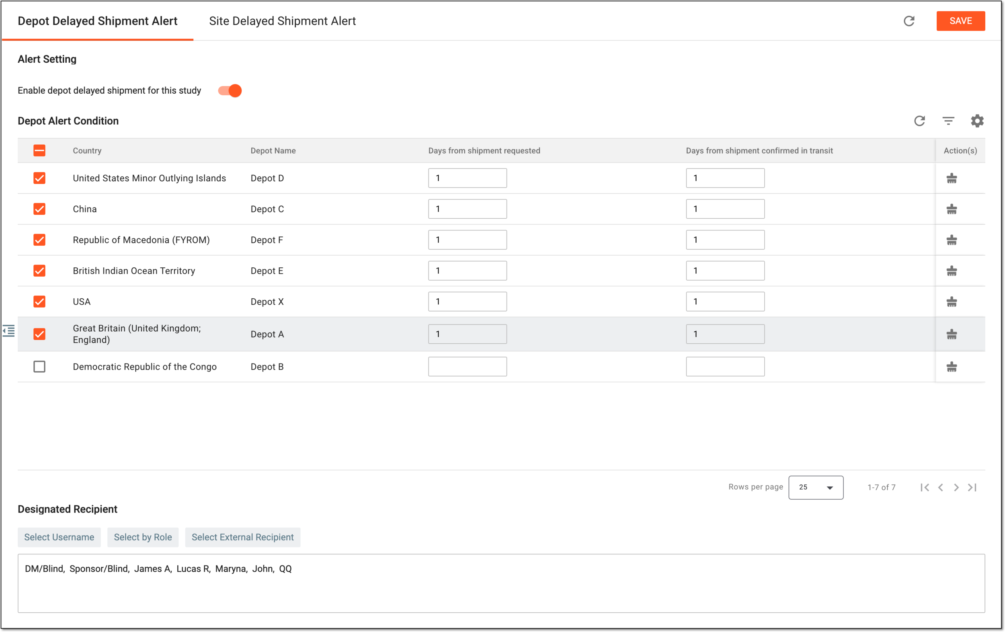
Task: Expand the side panel list icon
Action: (9, 331)
